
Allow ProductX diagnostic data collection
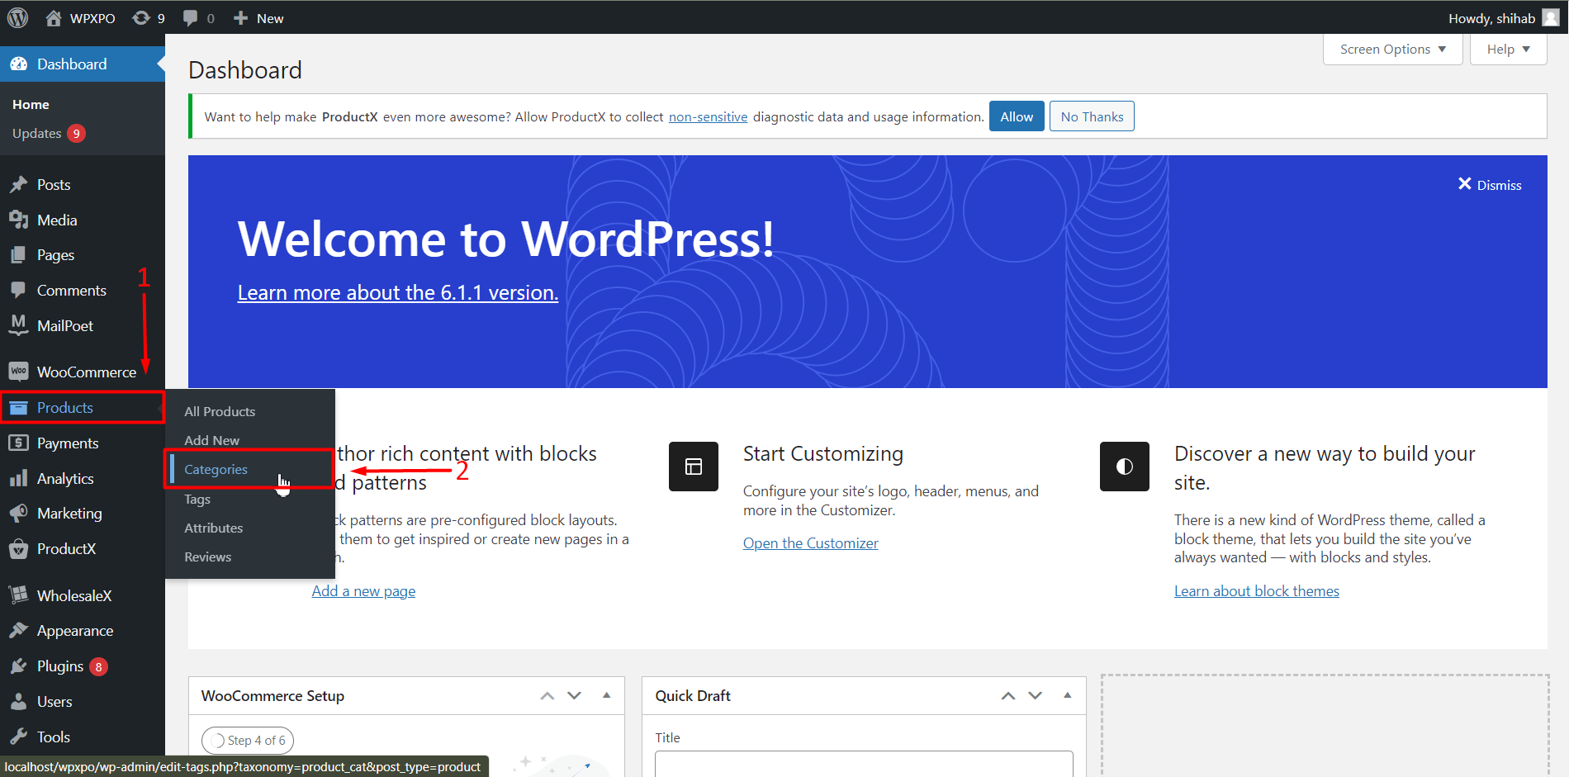1017,116
